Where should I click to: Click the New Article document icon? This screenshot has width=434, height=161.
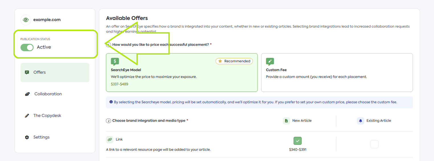pyautogui.click(x=286, y=121)
